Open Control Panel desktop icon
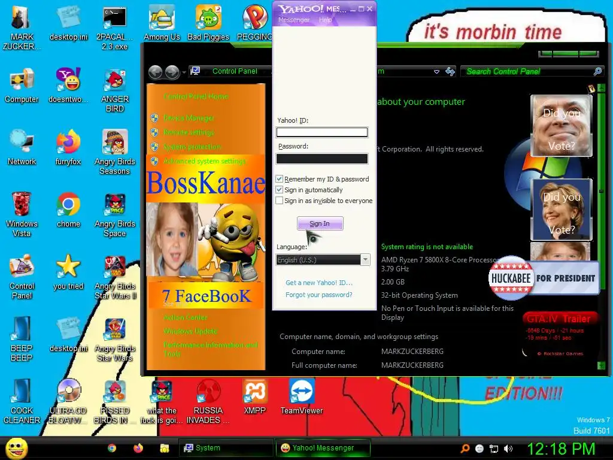 22,277
